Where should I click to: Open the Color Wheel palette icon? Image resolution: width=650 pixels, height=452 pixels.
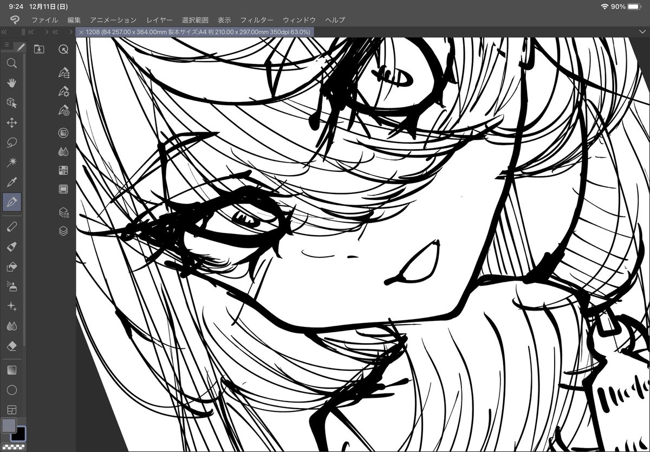pyautogui.click(x=63, y=133)
